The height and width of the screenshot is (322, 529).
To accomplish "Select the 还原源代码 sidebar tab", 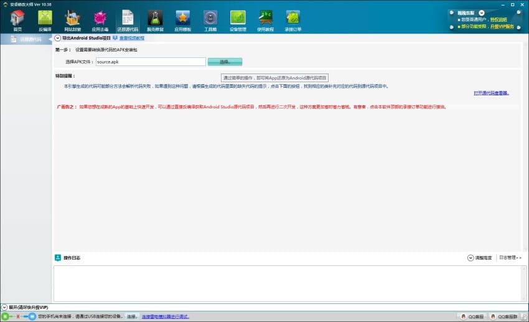I will [x=26, y=39].
